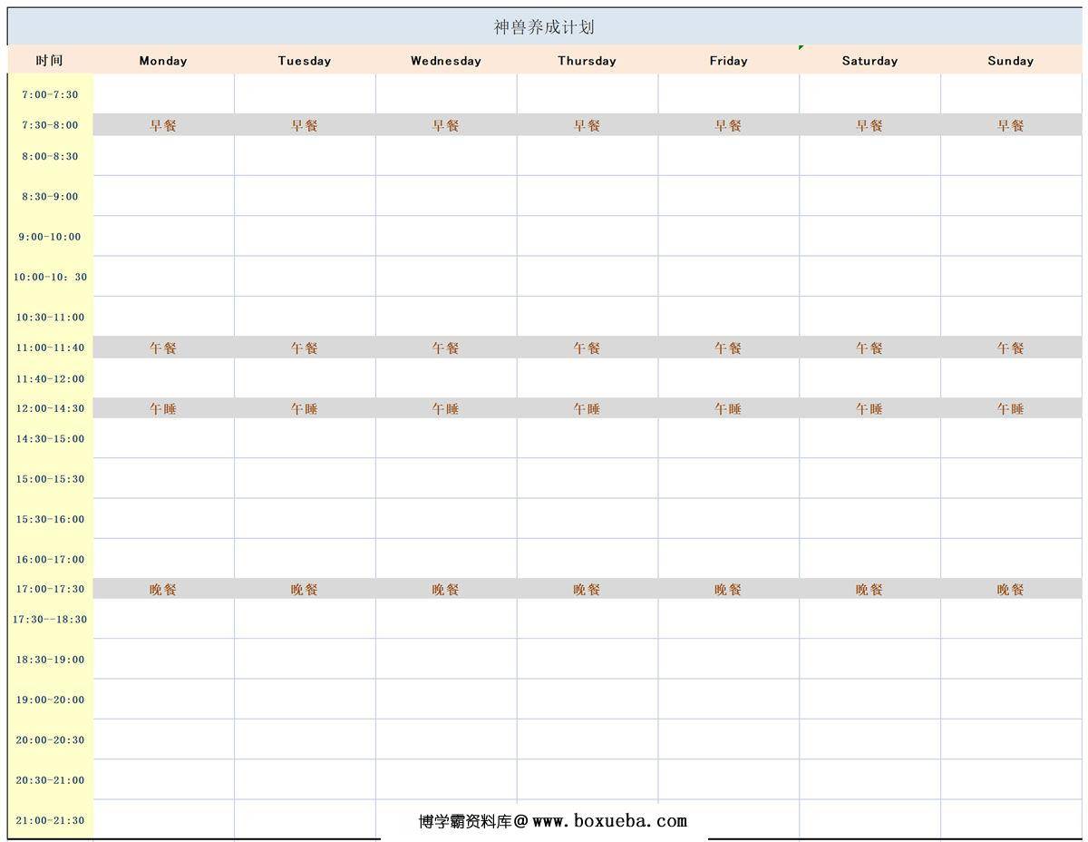Image resolution: width=1088 pixels, height=842 pixels.
Task: Select Saturday's 早餐 cell
Action: click(x=870, y=125)
